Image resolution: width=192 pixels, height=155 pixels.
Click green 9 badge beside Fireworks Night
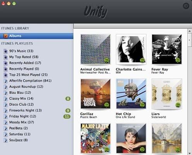click(68, 111)
